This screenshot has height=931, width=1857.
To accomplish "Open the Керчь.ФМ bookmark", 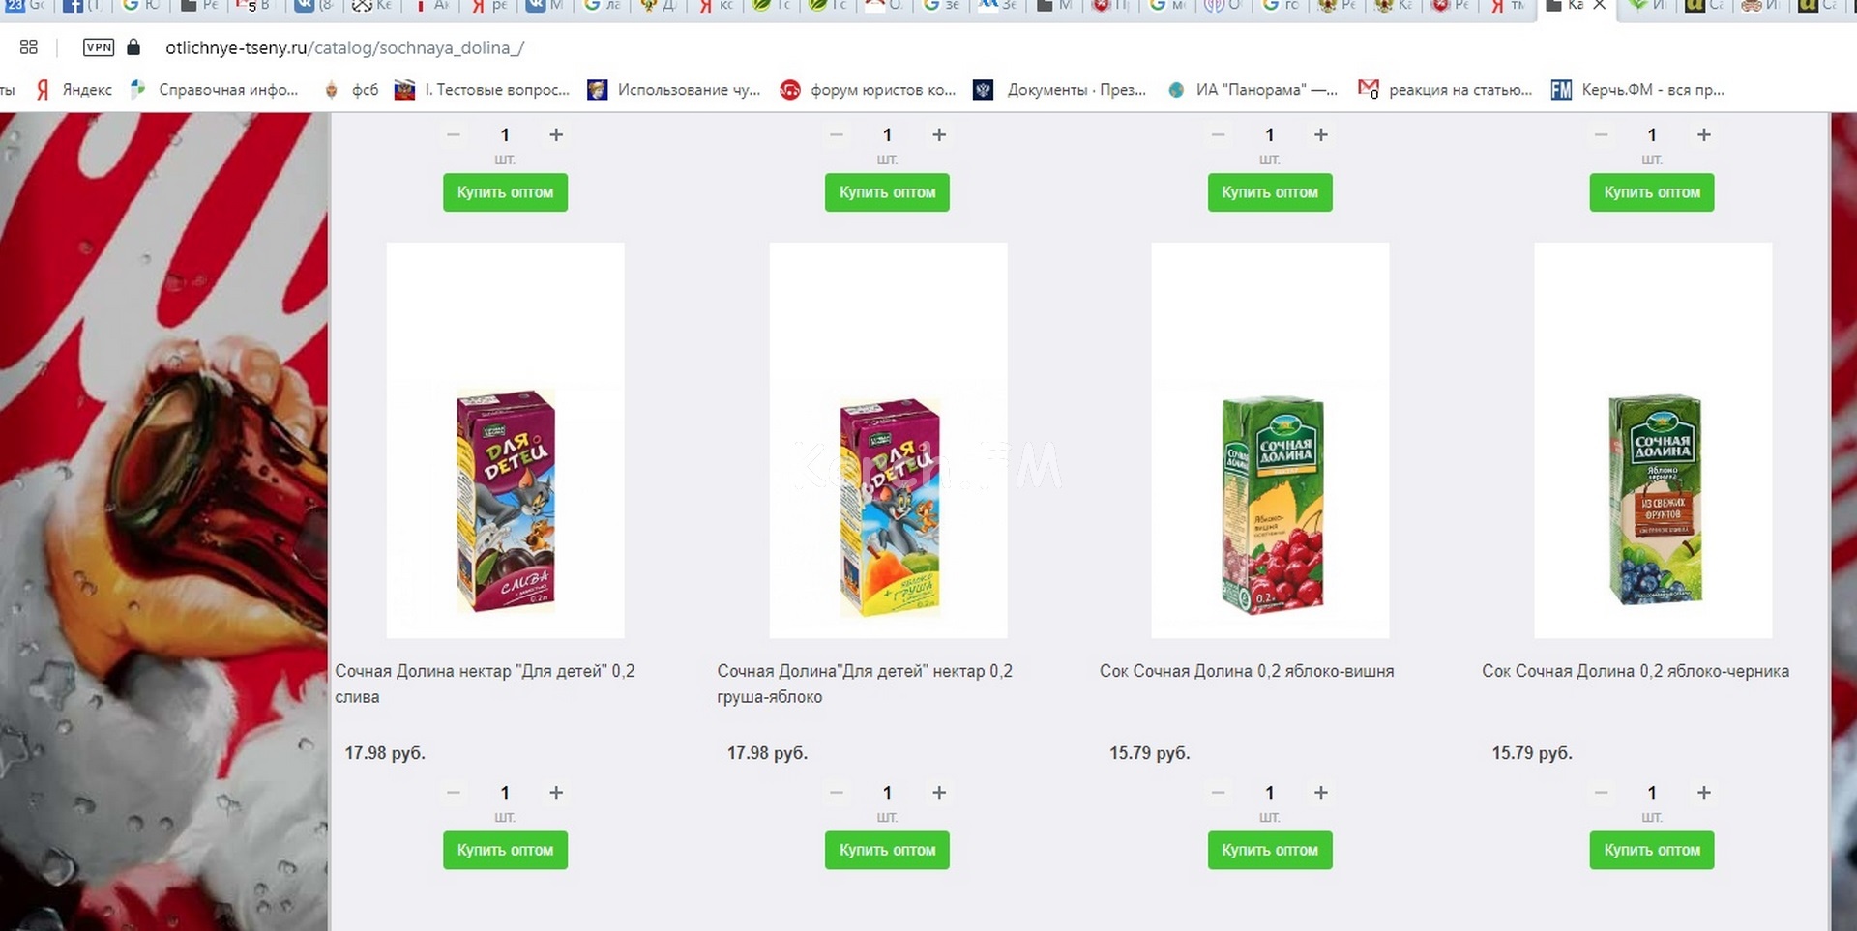I will tap(1637, 90).
